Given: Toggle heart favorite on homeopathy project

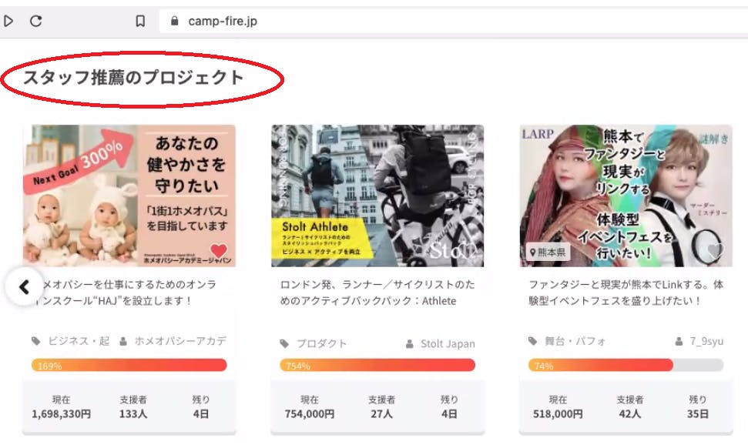Looking at the screenshot, I should point(220,251).
